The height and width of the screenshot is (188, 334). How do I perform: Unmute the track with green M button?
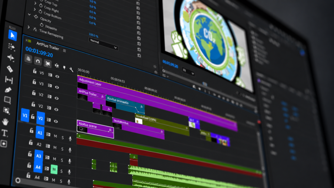(x=54, y=169)
